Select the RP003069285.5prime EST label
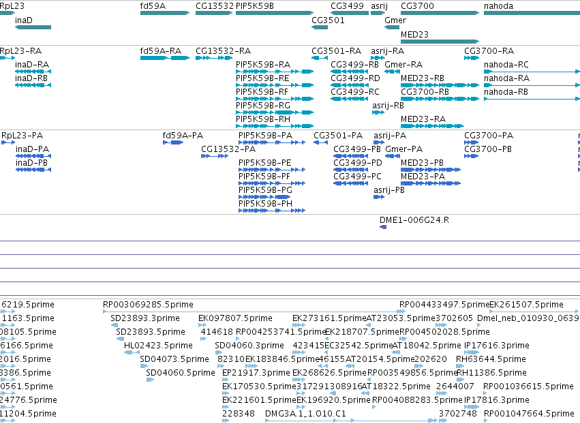 coord(148,305)
